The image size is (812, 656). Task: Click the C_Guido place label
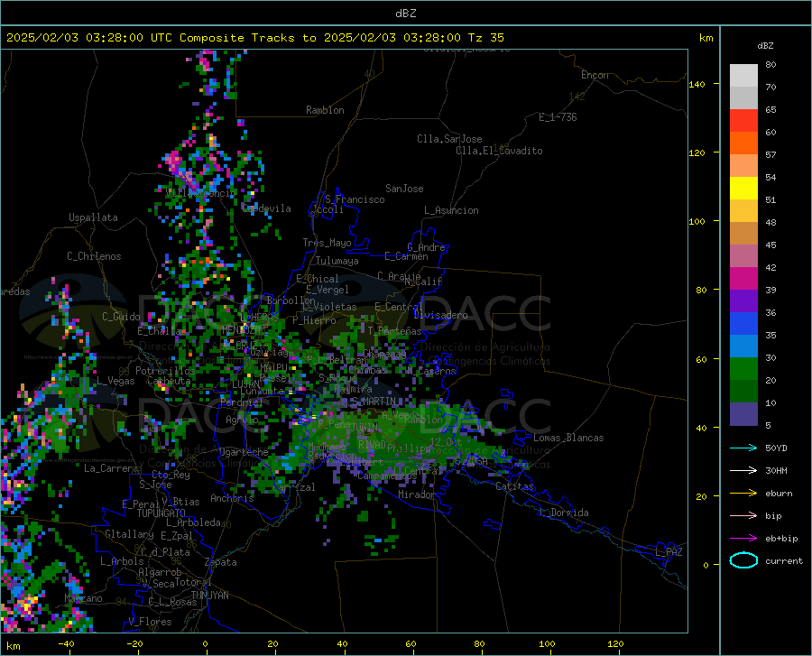coord(121,317)
